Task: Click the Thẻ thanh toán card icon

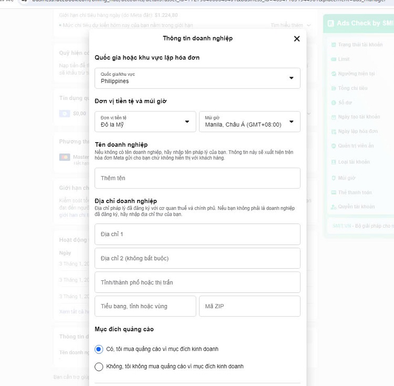Action: point(334,192)
